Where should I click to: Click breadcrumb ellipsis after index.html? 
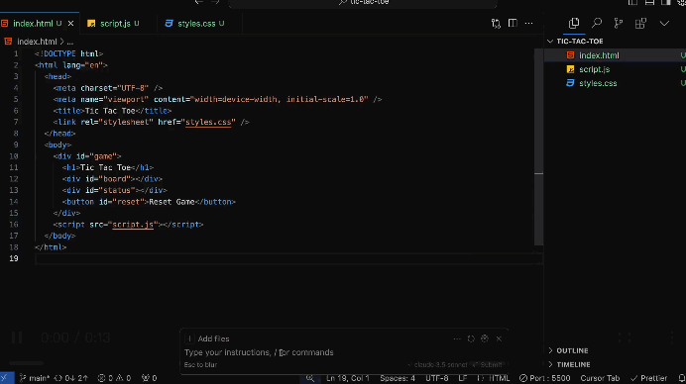pyautogui.click(x=70, y=42)
